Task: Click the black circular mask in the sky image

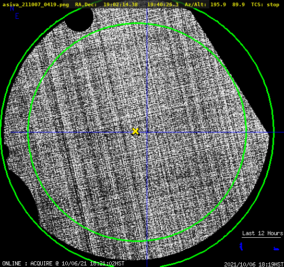Action: (79, 19)
